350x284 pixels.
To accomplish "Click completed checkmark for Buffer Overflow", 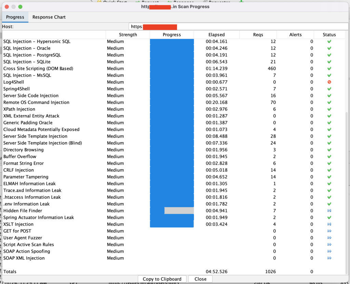I will [x=329, y=157].
